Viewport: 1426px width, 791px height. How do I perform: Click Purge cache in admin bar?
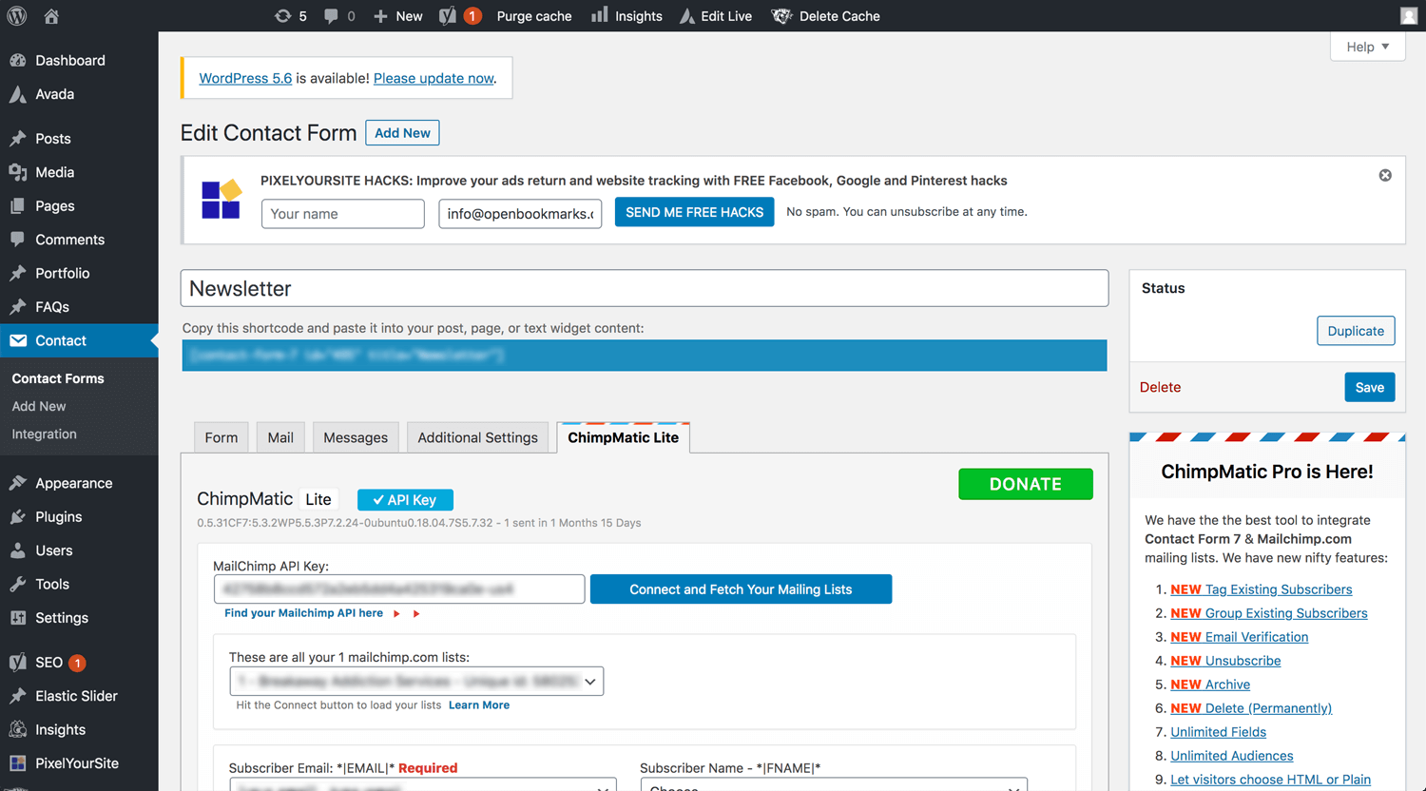coord(534,16)
